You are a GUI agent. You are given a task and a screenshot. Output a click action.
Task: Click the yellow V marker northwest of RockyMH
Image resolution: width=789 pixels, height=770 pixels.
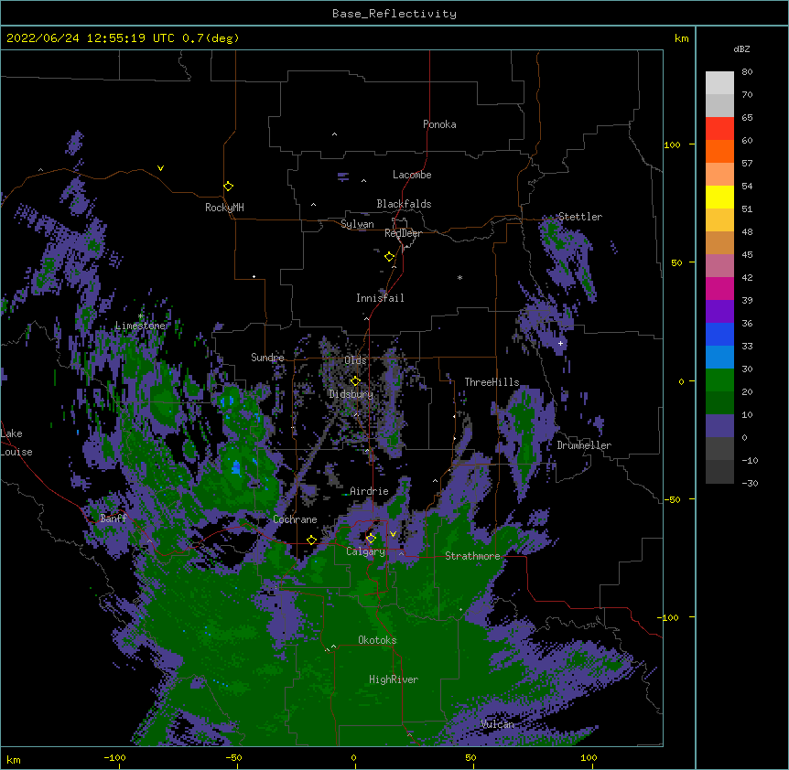click(160, 168)
